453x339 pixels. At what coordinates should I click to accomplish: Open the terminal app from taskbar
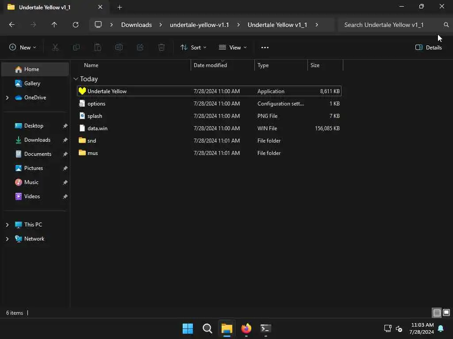(265, 328)
